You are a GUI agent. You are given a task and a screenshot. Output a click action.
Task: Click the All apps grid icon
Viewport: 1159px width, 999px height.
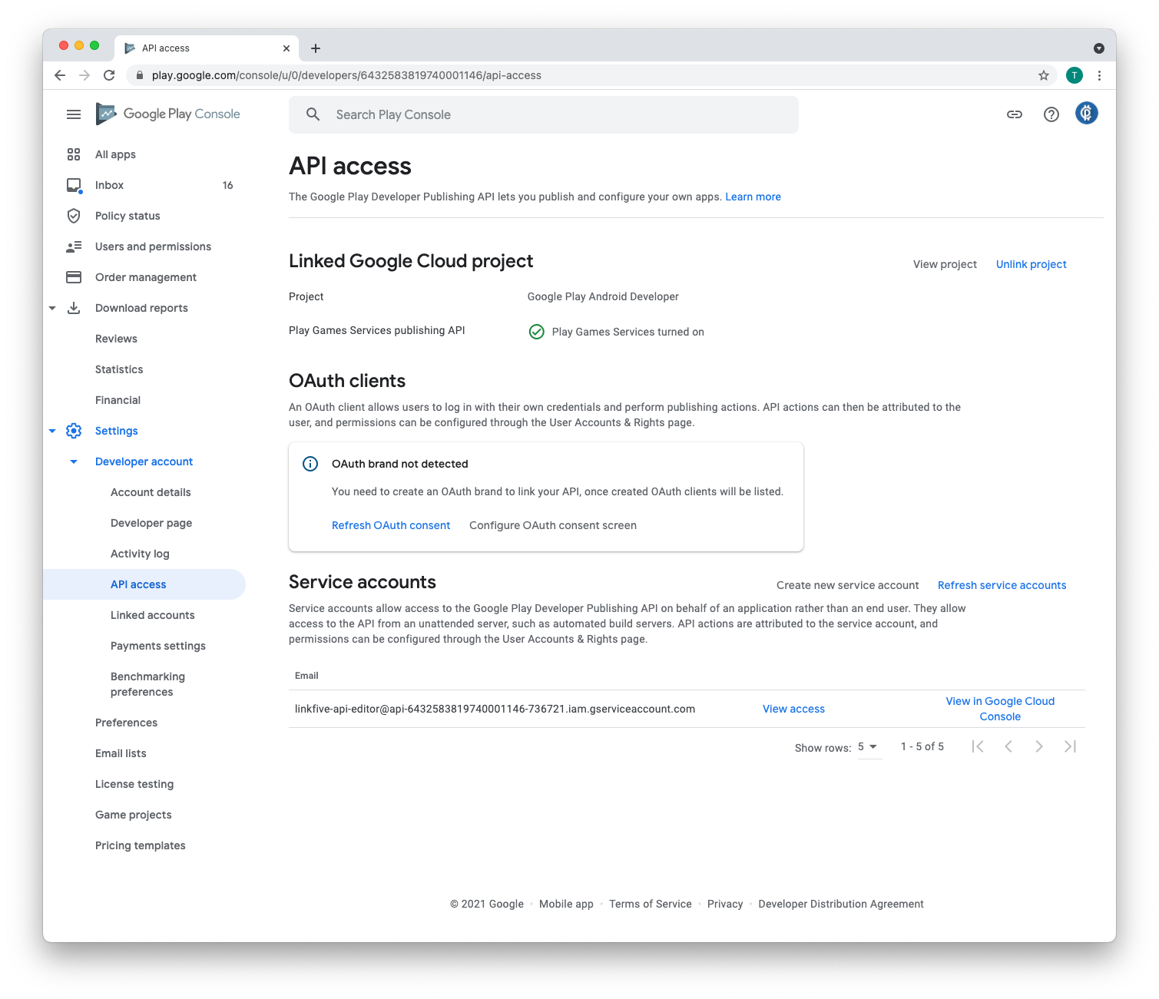74,154
